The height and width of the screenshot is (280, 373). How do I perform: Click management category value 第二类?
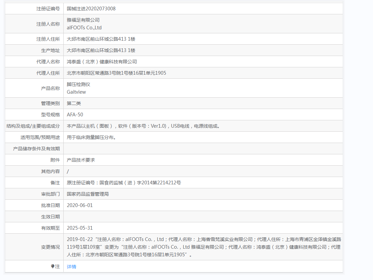(74, 103)
